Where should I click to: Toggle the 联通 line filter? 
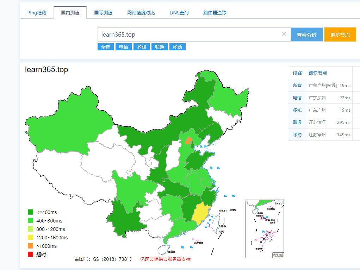pos(160,47)
